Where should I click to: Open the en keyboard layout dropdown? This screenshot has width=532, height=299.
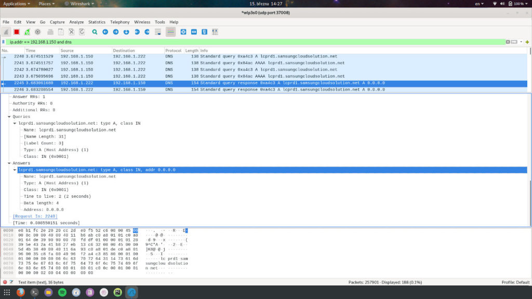pyautogui.click(x=479, y=4)
